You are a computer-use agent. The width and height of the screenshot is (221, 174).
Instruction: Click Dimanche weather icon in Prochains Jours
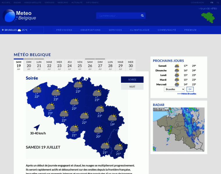[x=177, y=70]
